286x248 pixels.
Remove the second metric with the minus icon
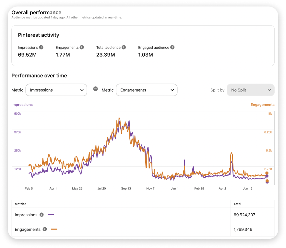[x=95, y=89]
